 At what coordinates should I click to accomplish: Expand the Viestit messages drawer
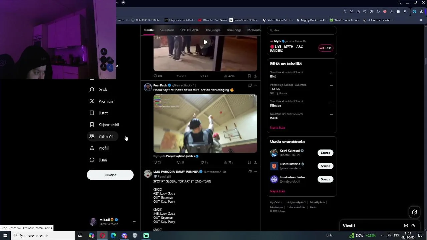[413, 226]
